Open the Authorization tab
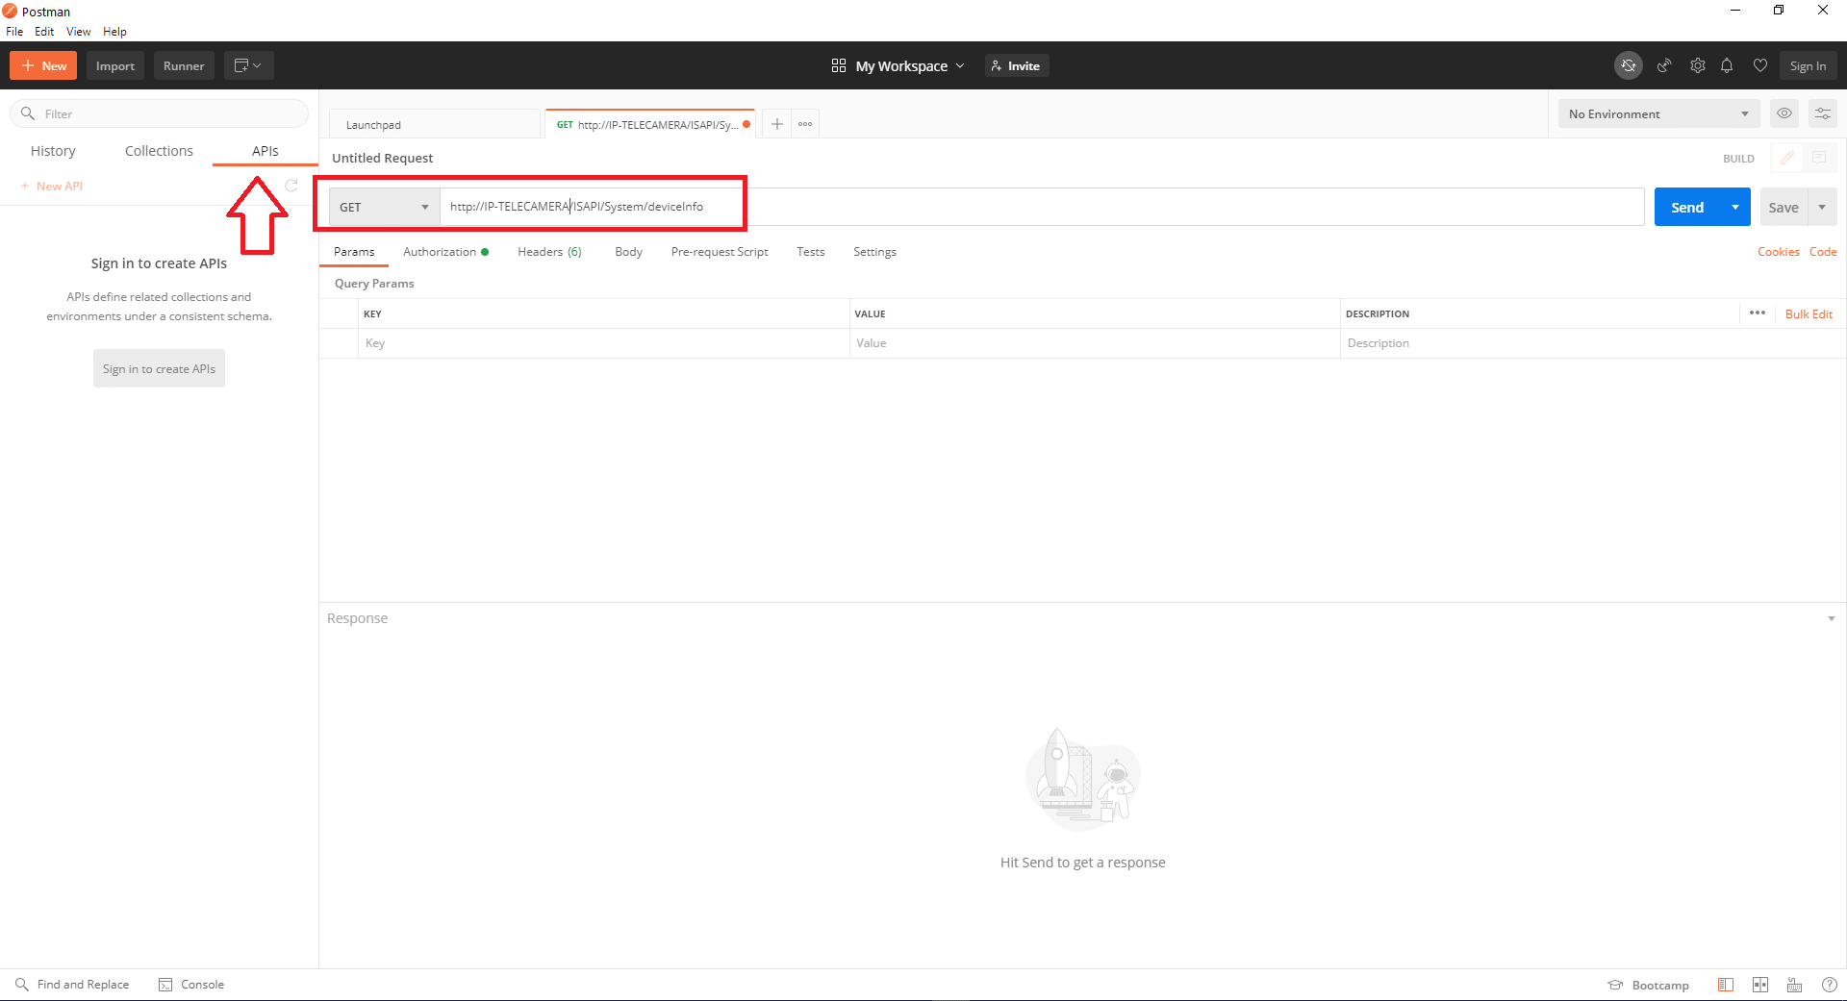The image size is (1847, 1001). tap(446, 252)
